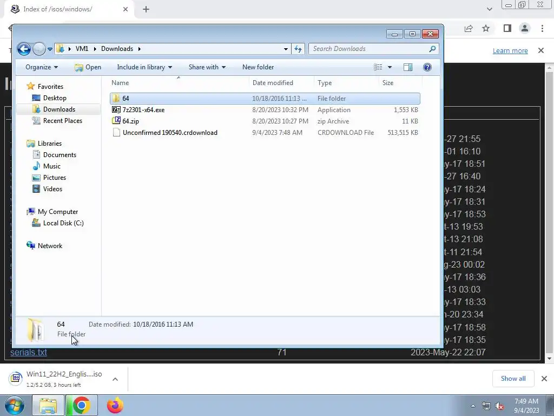554x416 pixels.
Task: Select Unconfirmed 190540.crdownload file icon
Action: 116,133
